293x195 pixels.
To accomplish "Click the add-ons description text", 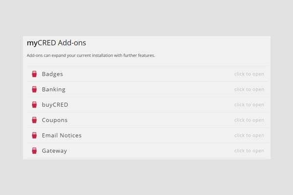I will 91,56.
